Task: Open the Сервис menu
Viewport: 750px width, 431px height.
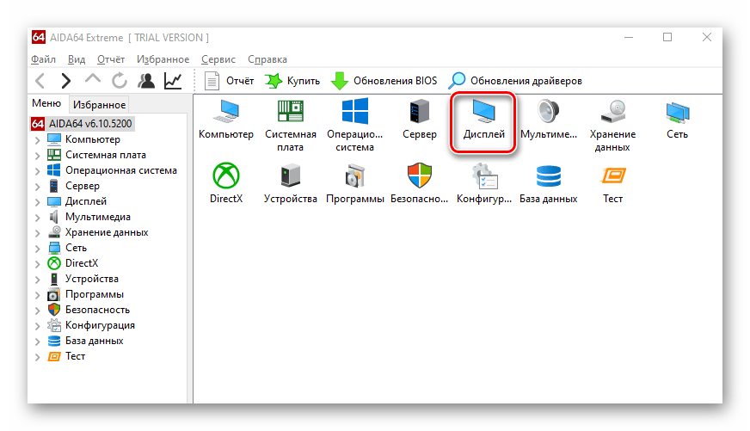Action: click(218, 59)
